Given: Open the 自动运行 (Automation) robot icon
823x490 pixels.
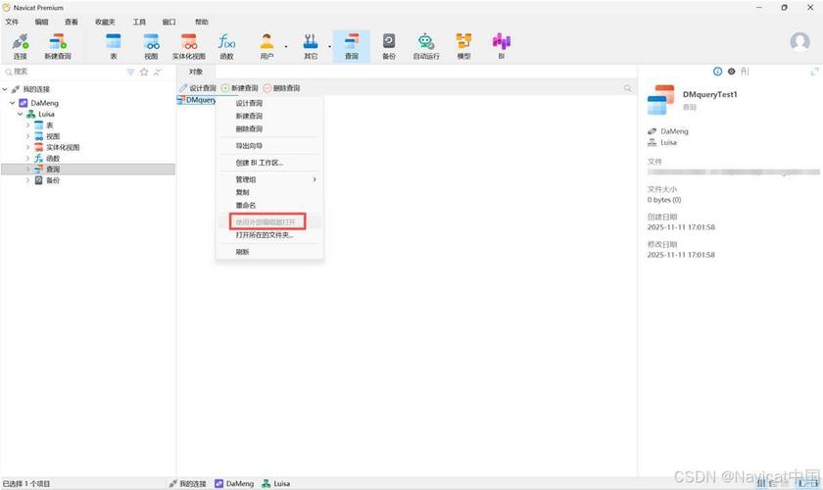Looking at the screenshot, I should 426,46.
